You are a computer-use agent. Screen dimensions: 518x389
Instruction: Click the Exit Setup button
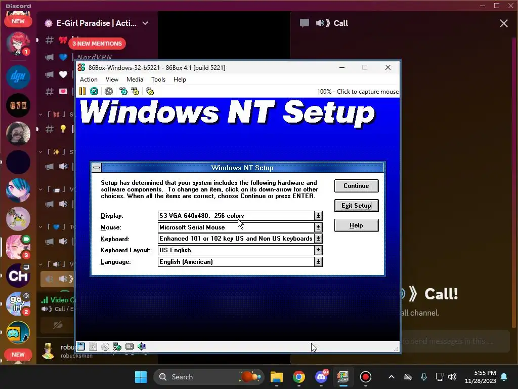point(357,206)
